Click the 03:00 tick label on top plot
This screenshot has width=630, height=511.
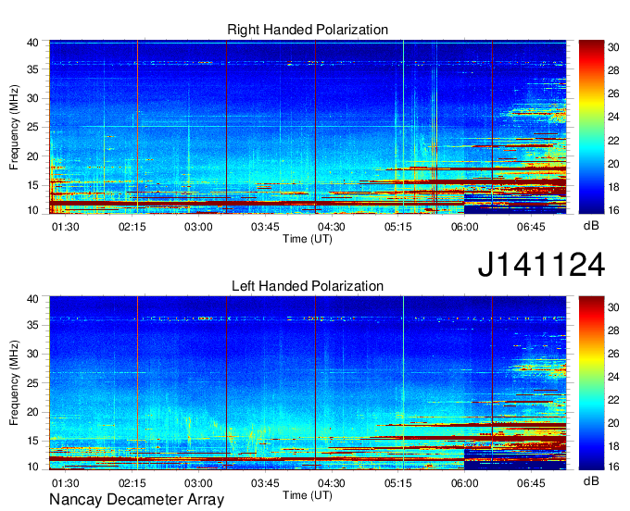[198, 227]
